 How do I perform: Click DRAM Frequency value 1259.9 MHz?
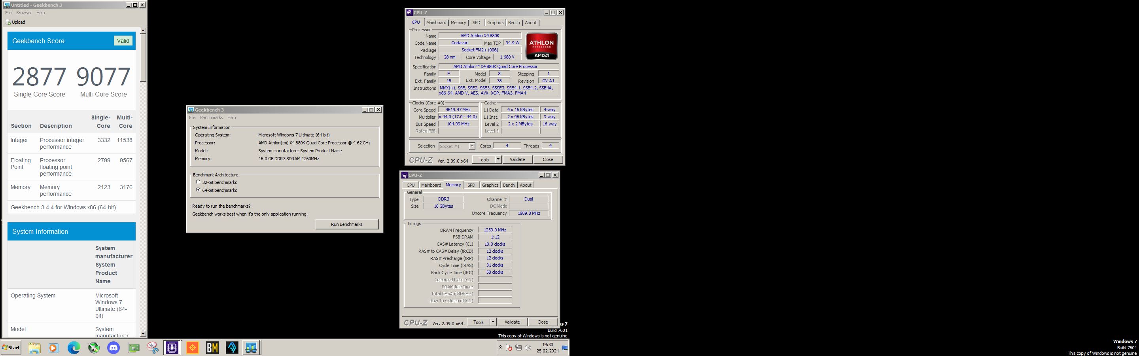(x=495, y=230)
